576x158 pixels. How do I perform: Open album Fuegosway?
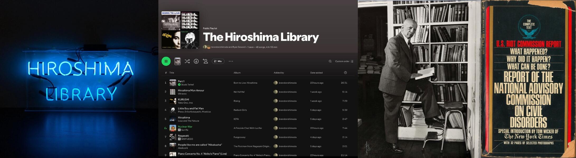tap(239, 137)
